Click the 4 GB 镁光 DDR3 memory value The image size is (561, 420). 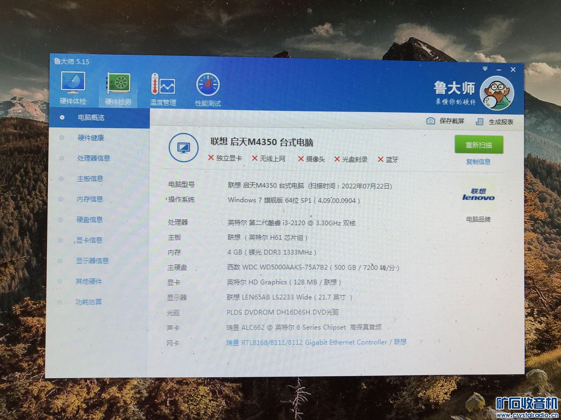pyautogui.click(x=272, y=252)
